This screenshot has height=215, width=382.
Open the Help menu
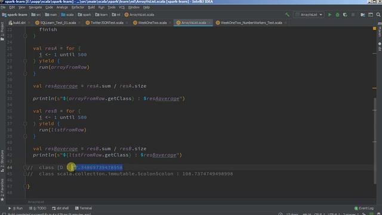click(x=146, y=8)
